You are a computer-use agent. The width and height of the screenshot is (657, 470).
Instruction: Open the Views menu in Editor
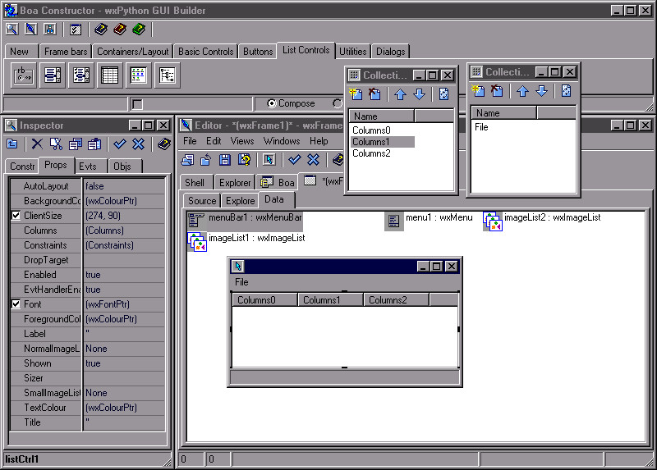point(242,141)
